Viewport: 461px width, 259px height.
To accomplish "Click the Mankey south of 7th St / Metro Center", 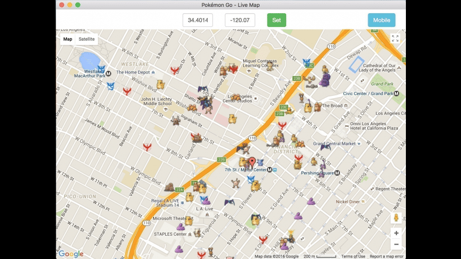I will click(x=235, y=183).
